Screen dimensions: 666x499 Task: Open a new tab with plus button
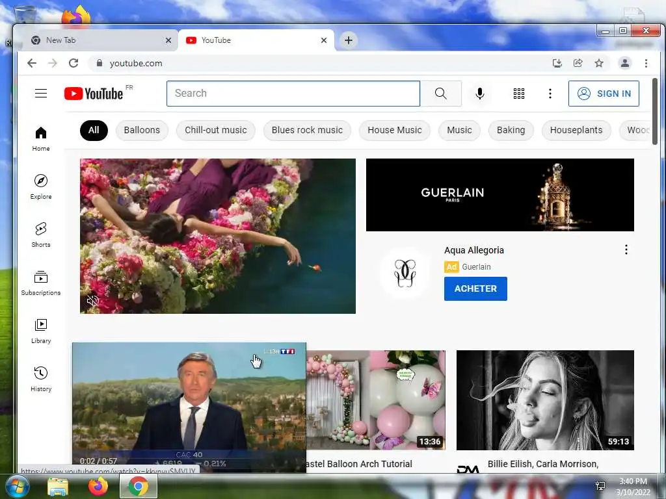coord(349,40)
